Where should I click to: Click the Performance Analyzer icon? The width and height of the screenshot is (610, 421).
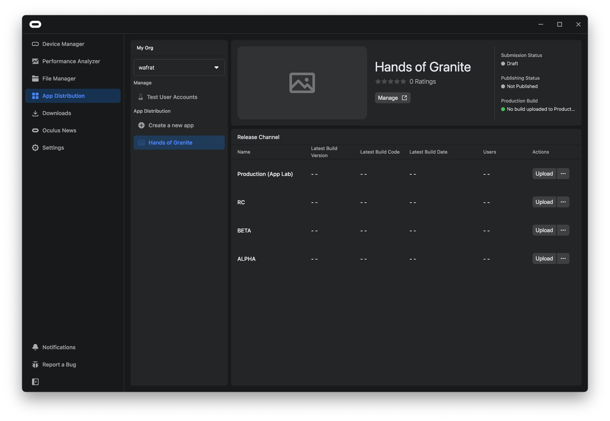click(x=35, y=61)
